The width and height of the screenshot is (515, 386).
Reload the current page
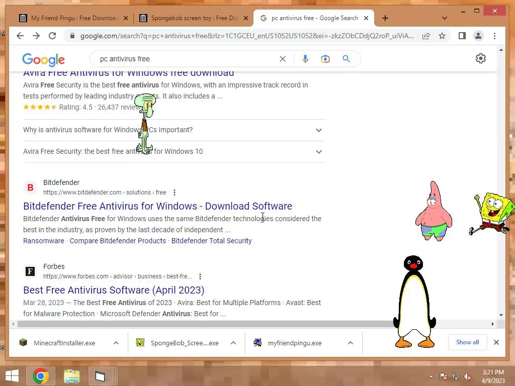coord(52,36)
